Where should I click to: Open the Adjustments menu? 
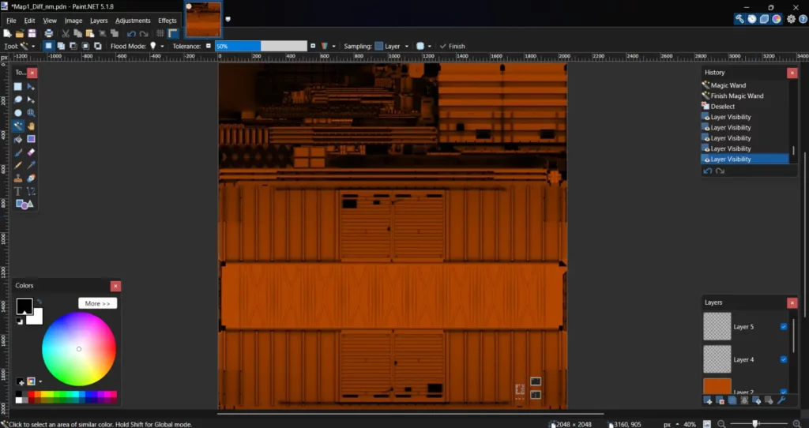pyautogui.click(x=133, y=21)
